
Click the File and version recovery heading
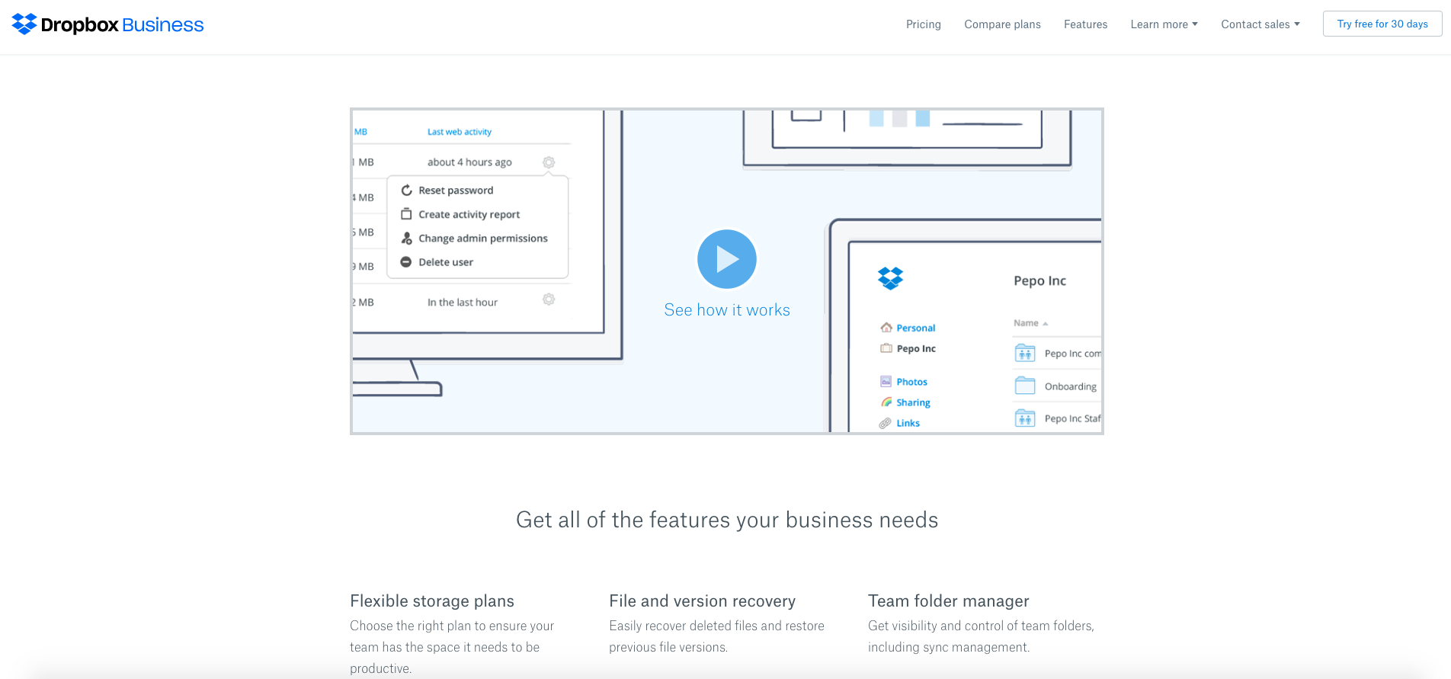[x=702, y=601]
